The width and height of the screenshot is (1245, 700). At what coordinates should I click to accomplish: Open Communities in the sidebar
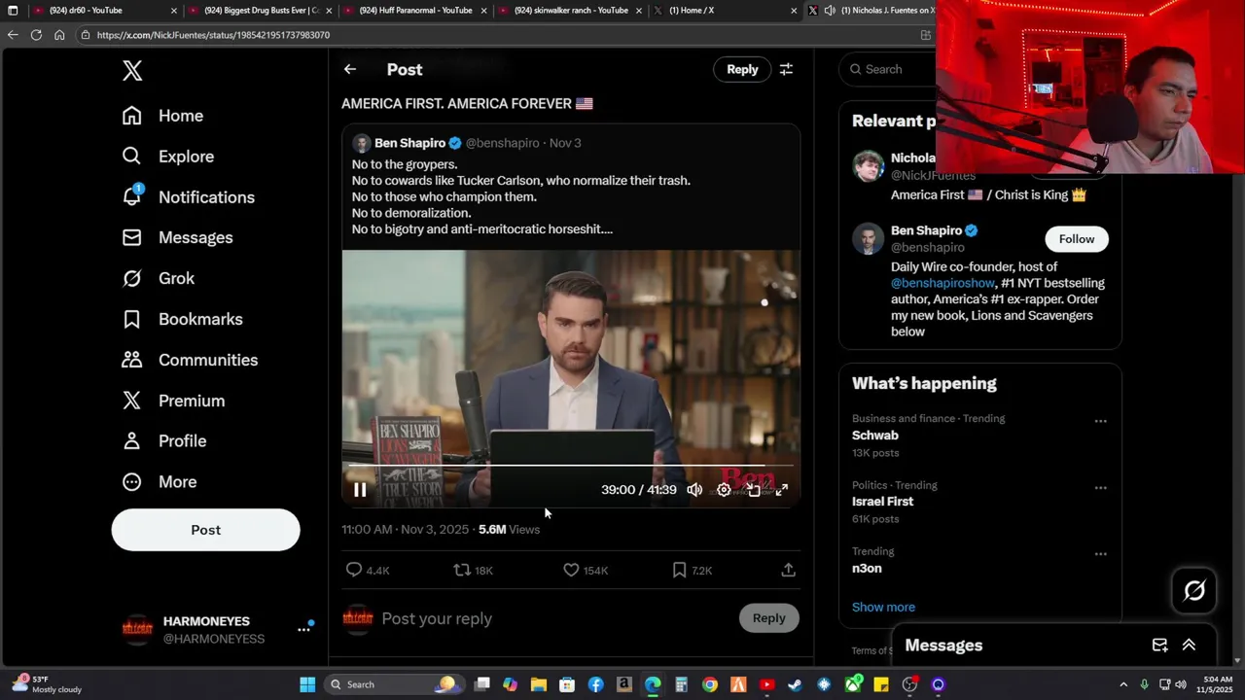point(190,360)
